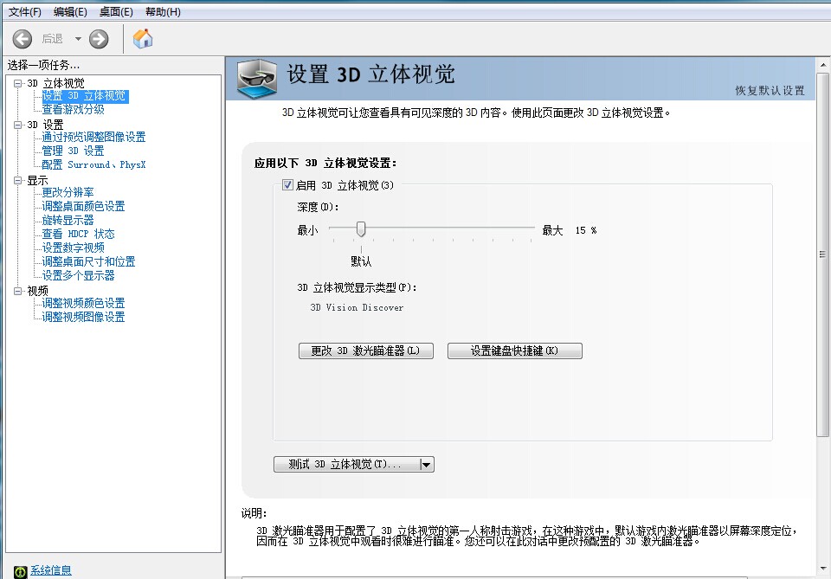Screen dimensions: 831x579
Task: Collapse the 显示 tree node
Action: tap(17, 180)
